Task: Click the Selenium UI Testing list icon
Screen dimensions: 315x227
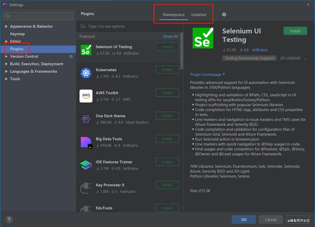Action: [86, 50]
